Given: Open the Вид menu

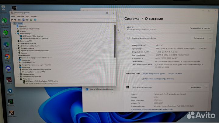Looking at the screenshot, I should (x=28, y=16).
